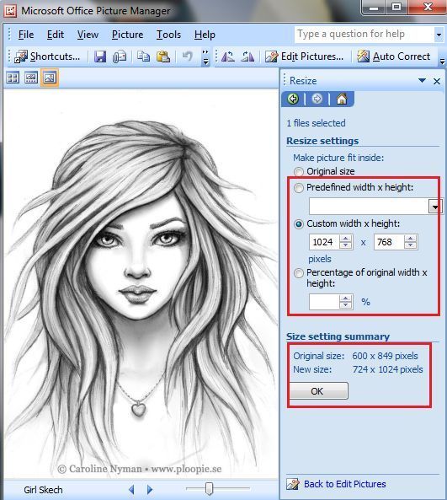Switch to Thumbnail view icon
The width and height of the screenshot is (447, 500).
[13, 78]
